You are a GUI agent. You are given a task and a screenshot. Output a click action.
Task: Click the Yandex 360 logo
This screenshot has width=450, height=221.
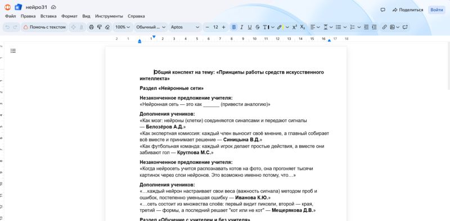point(7,7)
